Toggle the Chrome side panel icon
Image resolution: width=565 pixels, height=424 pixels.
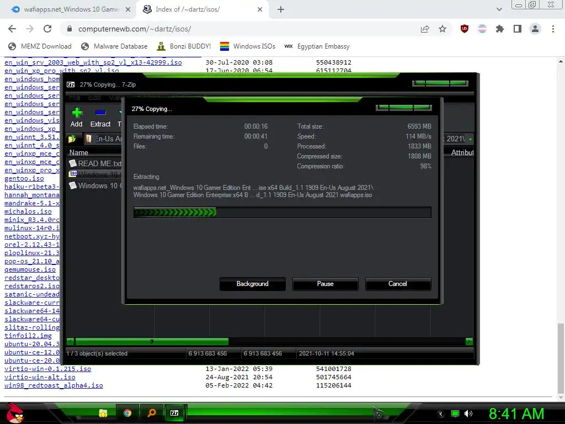pyautogui.click(x=518, y=29)
